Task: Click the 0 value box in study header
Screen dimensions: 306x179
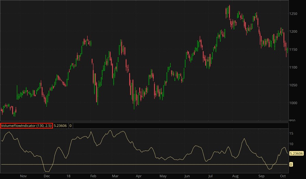Action: click(x=70, y=126)
